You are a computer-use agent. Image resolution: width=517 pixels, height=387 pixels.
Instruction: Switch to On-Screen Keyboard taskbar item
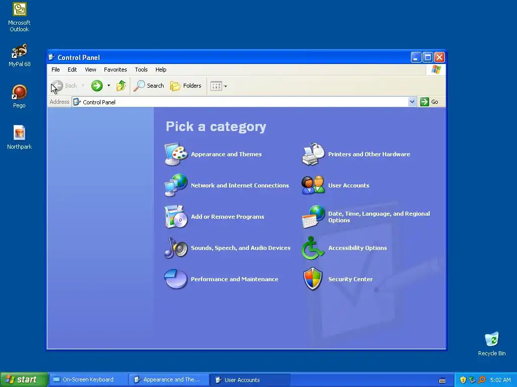tap(88, 380)
